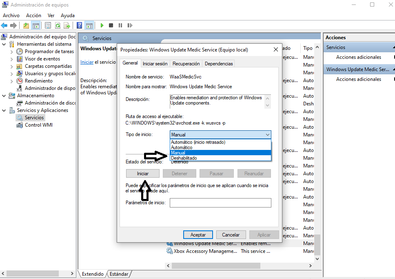The image size is (395, 279).
Task: Open Help with the question mark icon
Action: coord(79,25)
